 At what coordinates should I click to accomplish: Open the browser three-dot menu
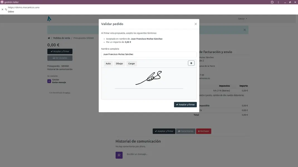coord(278,2)
